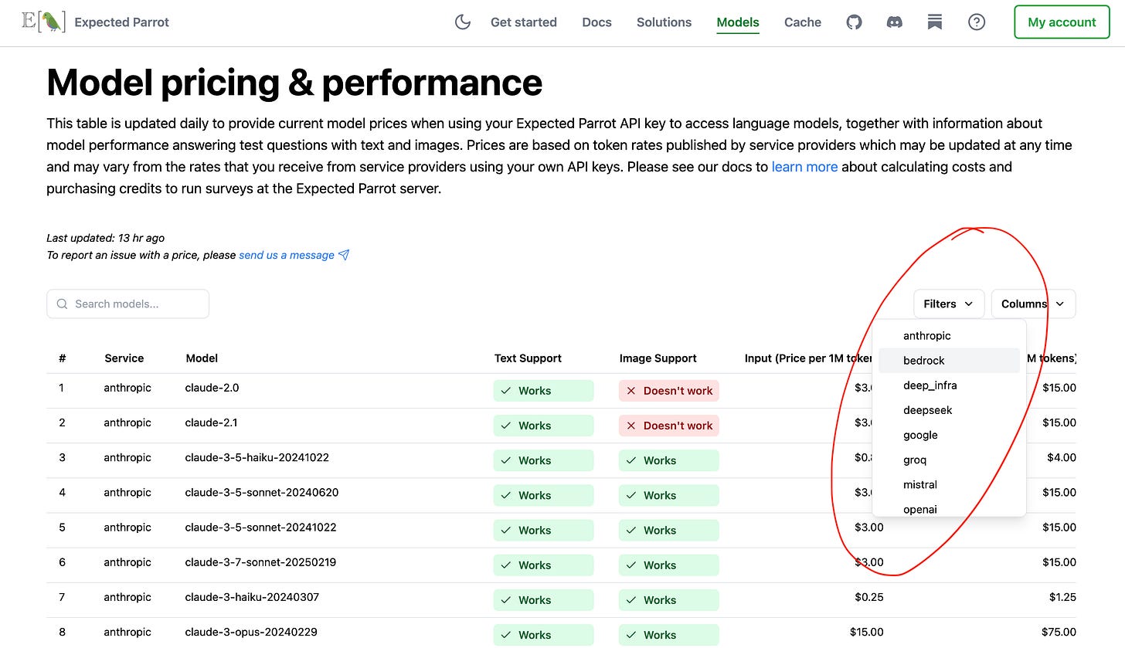Click $4.00 output price cell
The width and height of the screenshot is (1125, 648).
click(x=1062, y=457)
